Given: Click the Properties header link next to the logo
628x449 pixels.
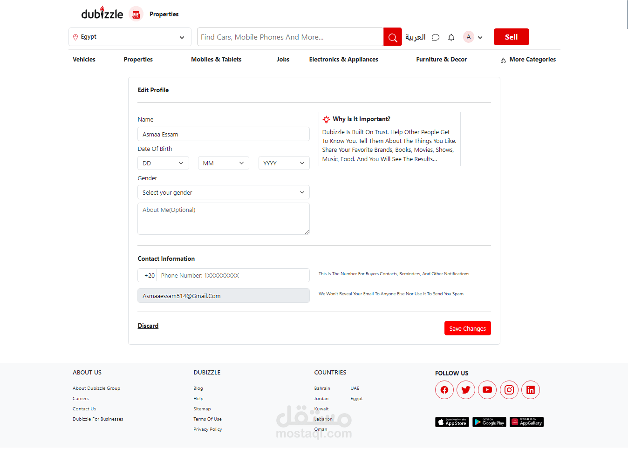Looking at the screenshot, I should 164,14.
